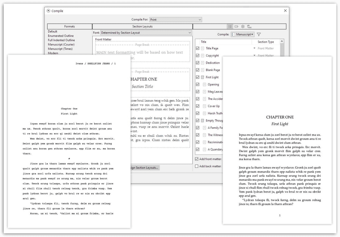Image resolution: width=340 pixels, height=237 pixels.
Task: Click the Dedication row title
Action: [x=213, y=63]
